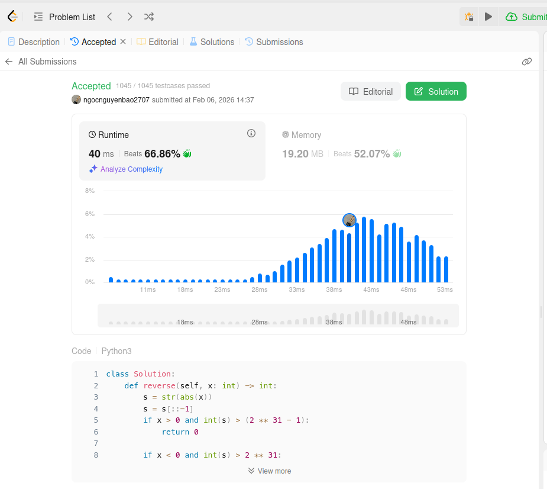The width and height of the screenshot is (547, 489).
Task: Switch to the Submissions tab
Action: click(x=274, y=42)
